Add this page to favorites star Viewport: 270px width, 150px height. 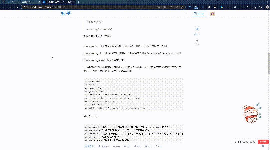coord(182,7)
